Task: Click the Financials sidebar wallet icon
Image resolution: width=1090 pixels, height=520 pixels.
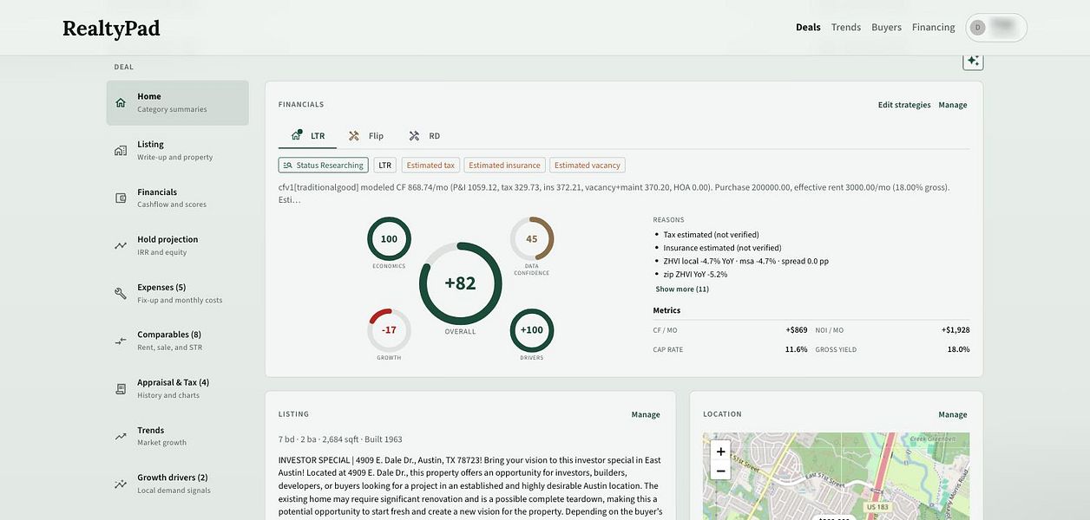Action: pyautogui.click(x=121, y=198)
